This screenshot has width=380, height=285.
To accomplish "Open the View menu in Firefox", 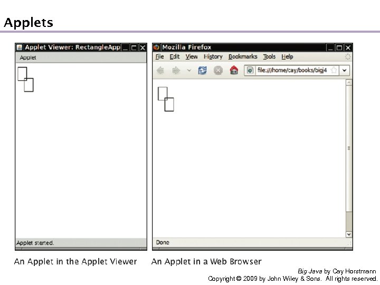I will pyautogui.click(x=192, y=56).
